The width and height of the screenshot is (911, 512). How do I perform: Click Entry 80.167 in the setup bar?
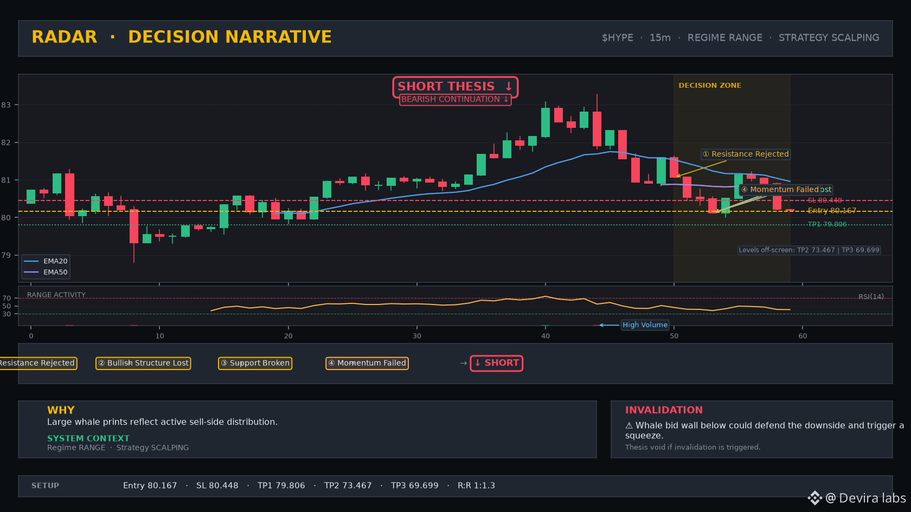tap(150, 486)
